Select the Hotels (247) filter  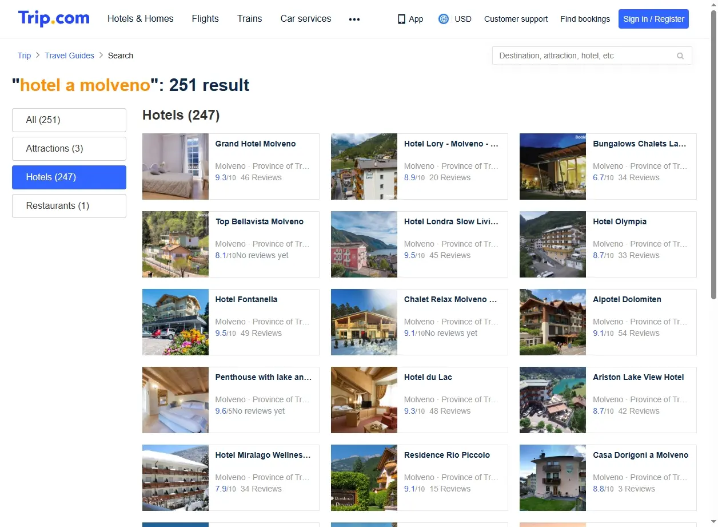click(x=69, y=177)
